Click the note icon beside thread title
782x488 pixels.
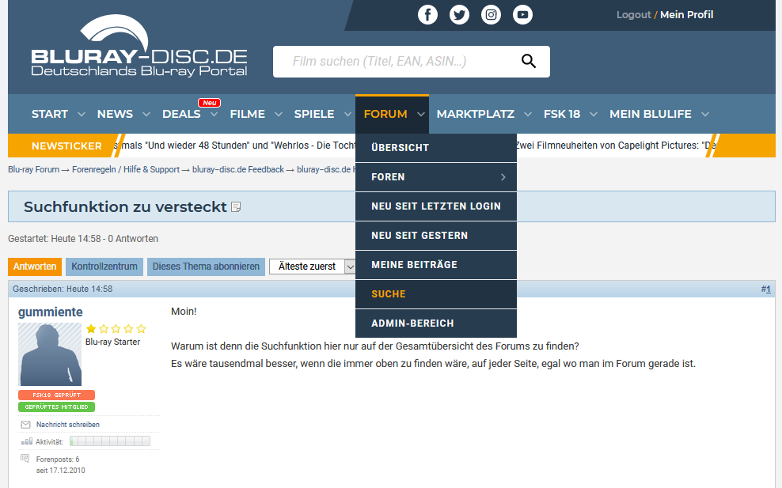(236, 207)
